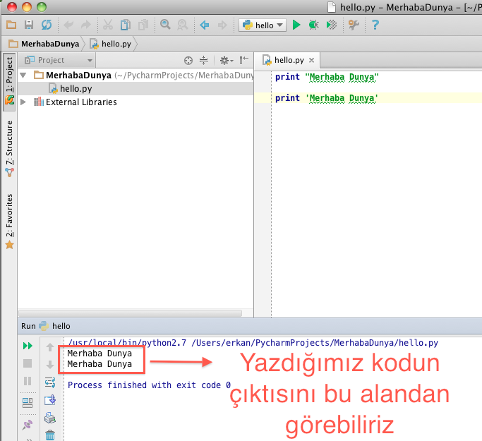Open Find with the magnifier icon
This screenshot has width=482, height=441.
pyautogui.click(x=165, y=24)
